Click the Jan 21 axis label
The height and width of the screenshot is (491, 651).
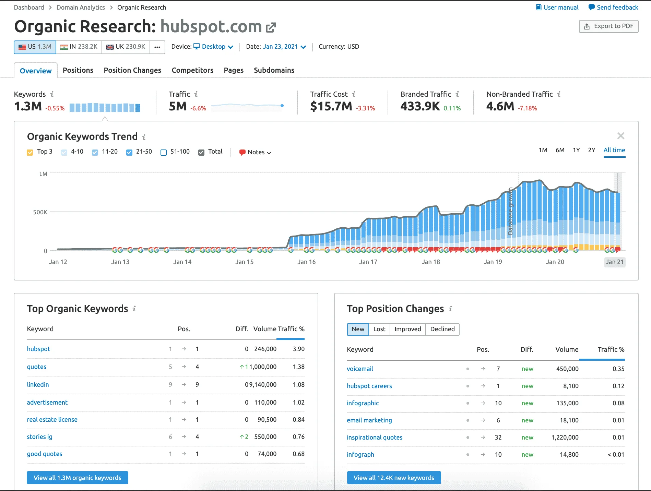615,262
